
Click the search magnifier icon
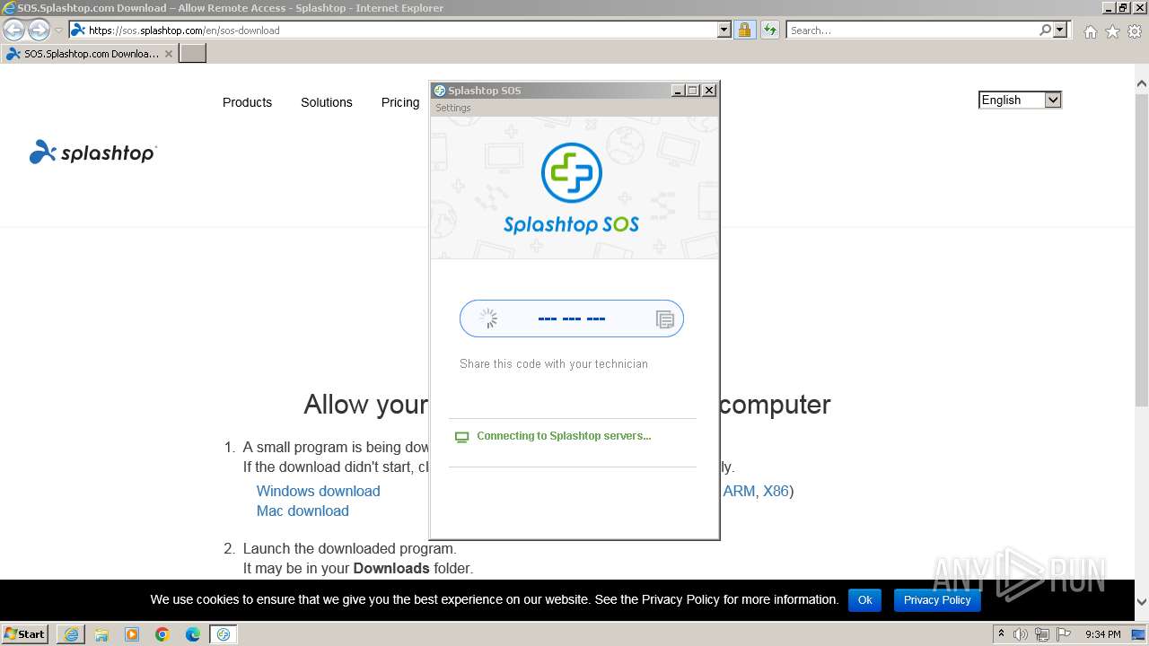pos(1045,31)
